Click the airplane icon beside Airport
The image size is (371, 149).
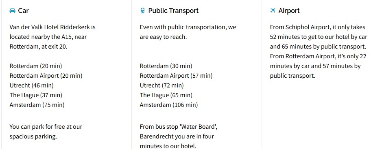[273, 11]
